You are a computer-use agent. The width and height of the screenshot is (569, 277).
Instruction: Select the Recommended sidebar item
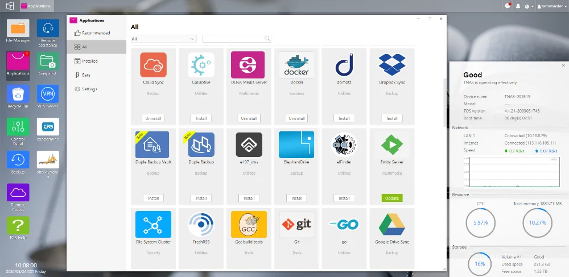click(x=96, y=33)
